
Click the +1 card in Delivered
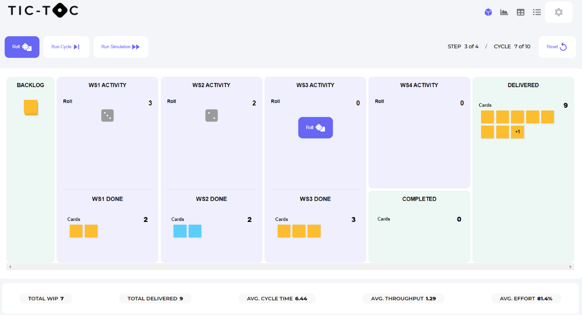[517, 132]
